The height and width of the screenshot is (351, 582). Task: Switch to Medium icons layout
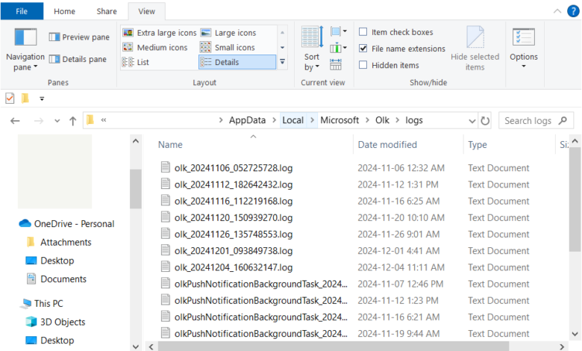coord(155,48)
